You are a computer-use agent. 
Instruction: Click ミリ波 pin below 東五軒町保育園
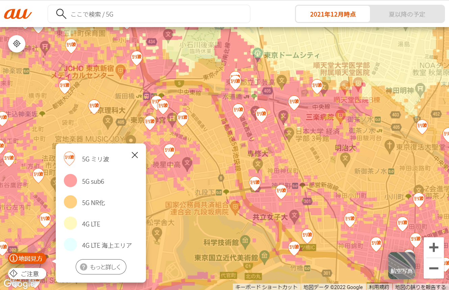[x=71, y=46]
